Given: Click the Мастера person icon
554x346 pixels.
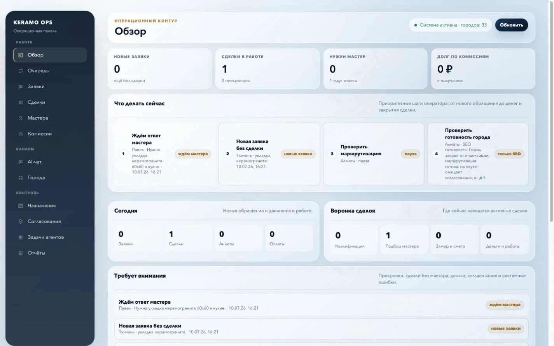Looking at the screenshot, I should click(21, 118).
